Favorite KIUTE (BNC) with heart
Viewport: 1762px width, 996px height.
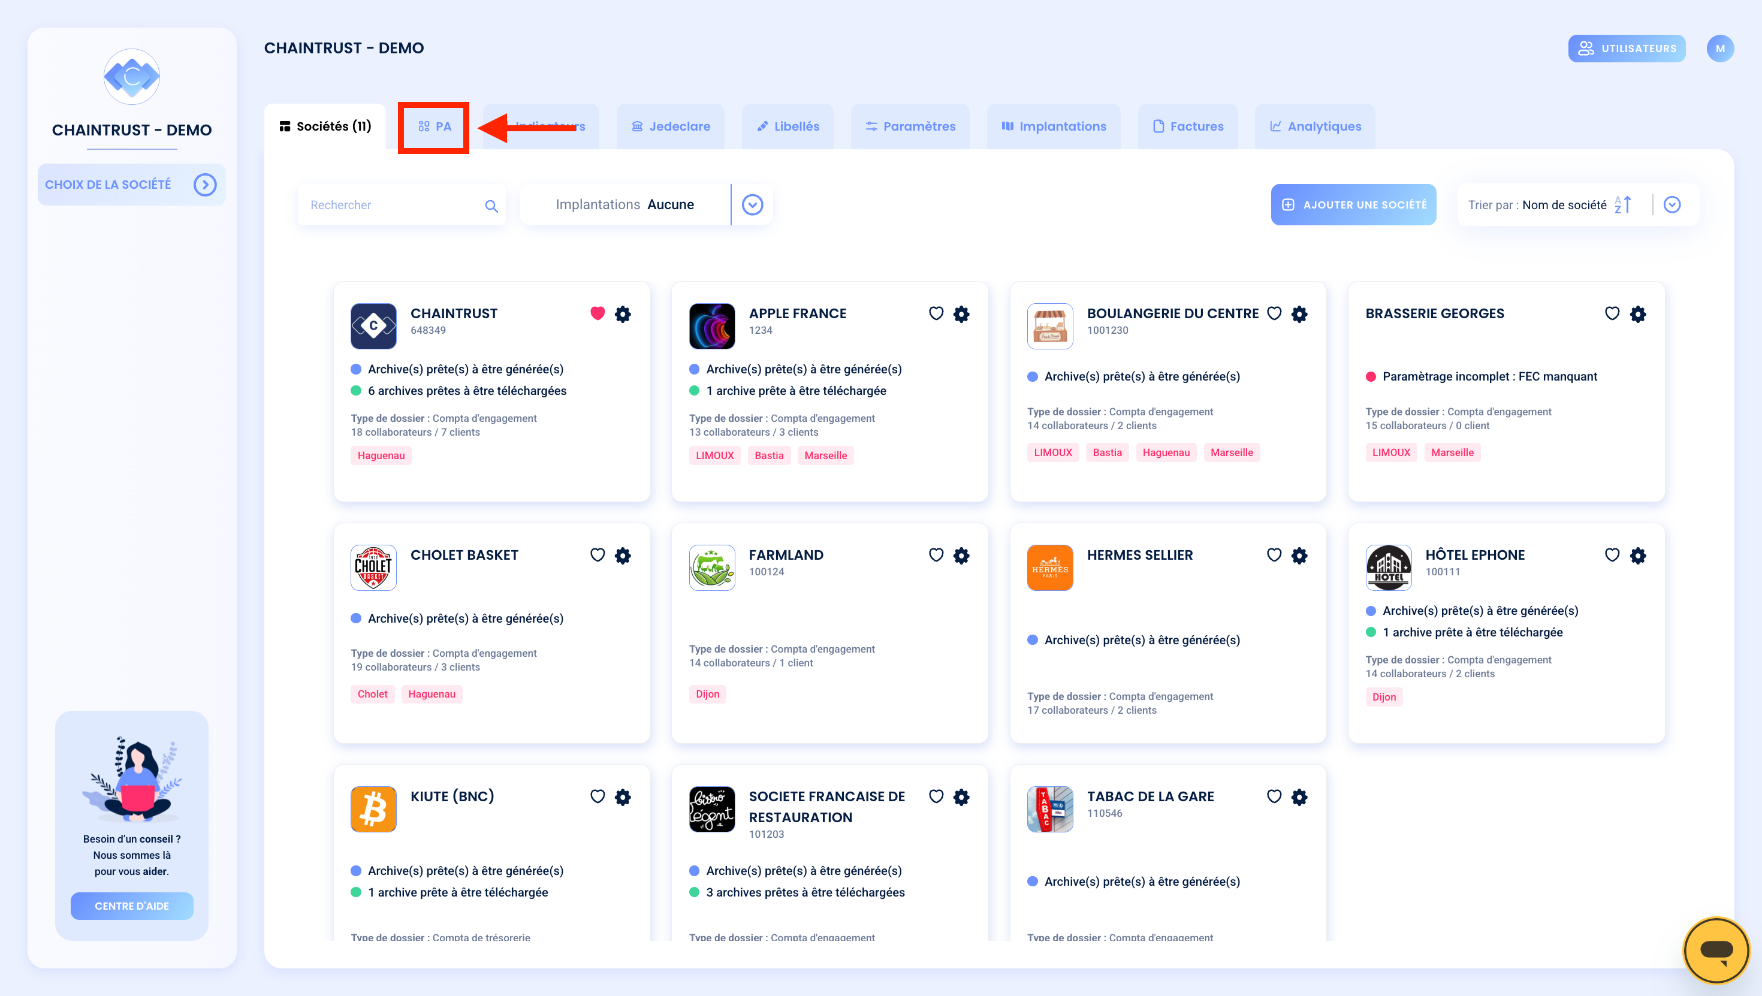[x=597, y=796]
